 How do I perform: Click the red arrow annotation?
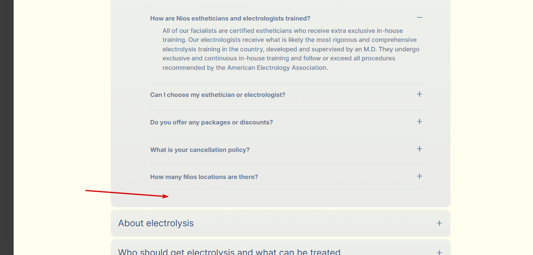pos(127,193)
